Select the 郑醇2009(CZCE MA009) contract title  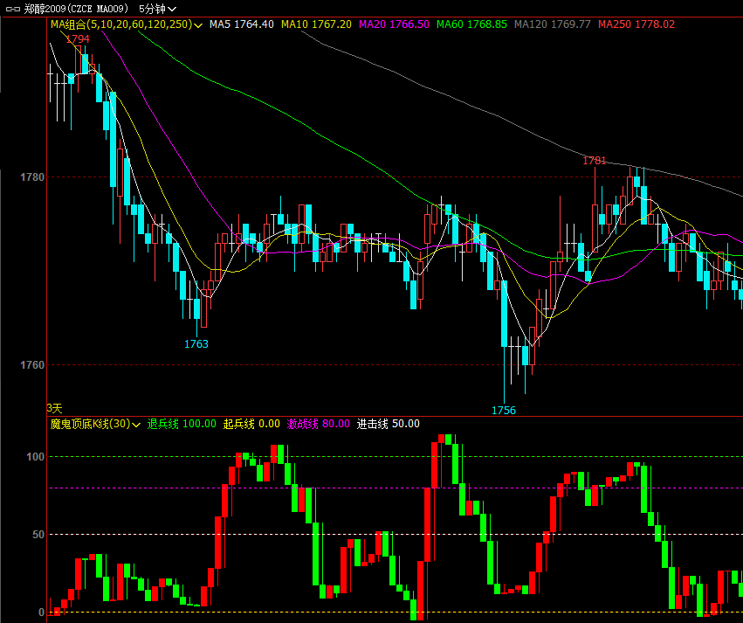(76, 9)
